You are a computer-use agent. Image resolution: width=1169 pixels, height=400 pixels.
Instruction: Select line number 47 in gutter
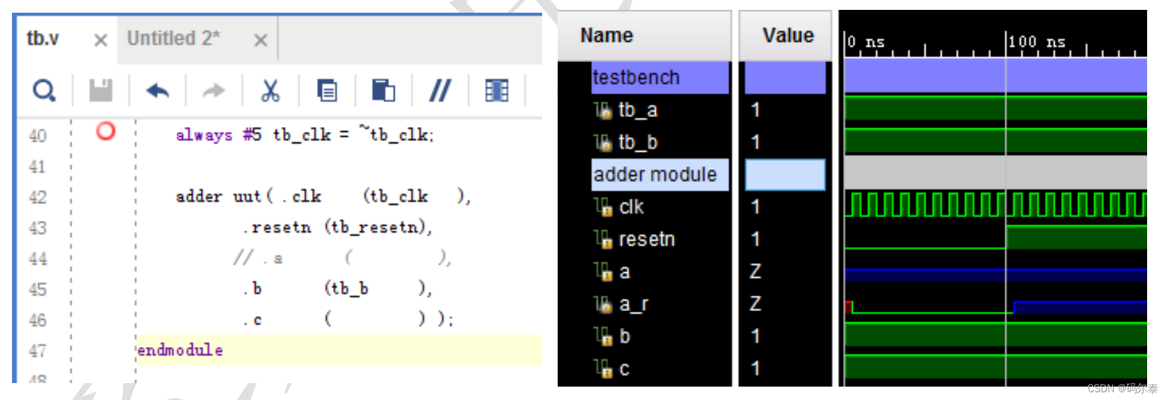click(37, 351)
